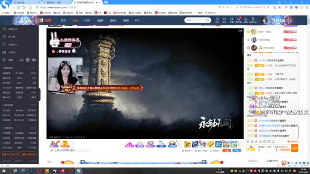This screenshot has height=174, width=310.
Task: Click the browser address bar URL
Action: point(58,7)
